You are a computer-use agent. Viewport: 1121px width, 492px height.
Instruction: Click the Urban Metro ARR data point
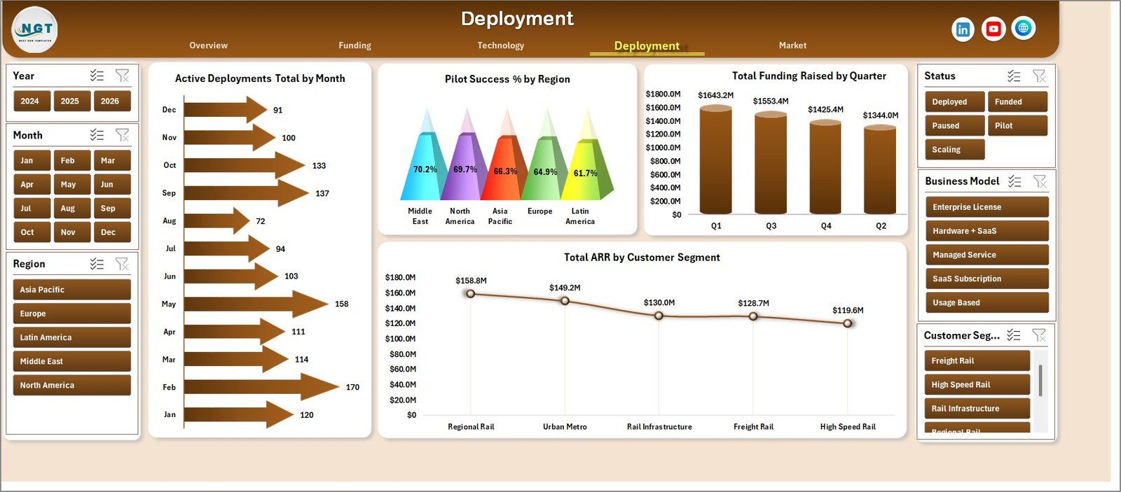pos(565,301)
